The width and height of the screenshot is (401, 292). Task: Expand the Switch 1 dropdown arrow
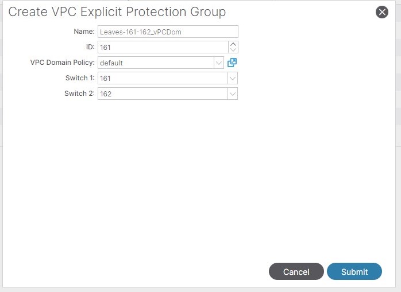233,78
